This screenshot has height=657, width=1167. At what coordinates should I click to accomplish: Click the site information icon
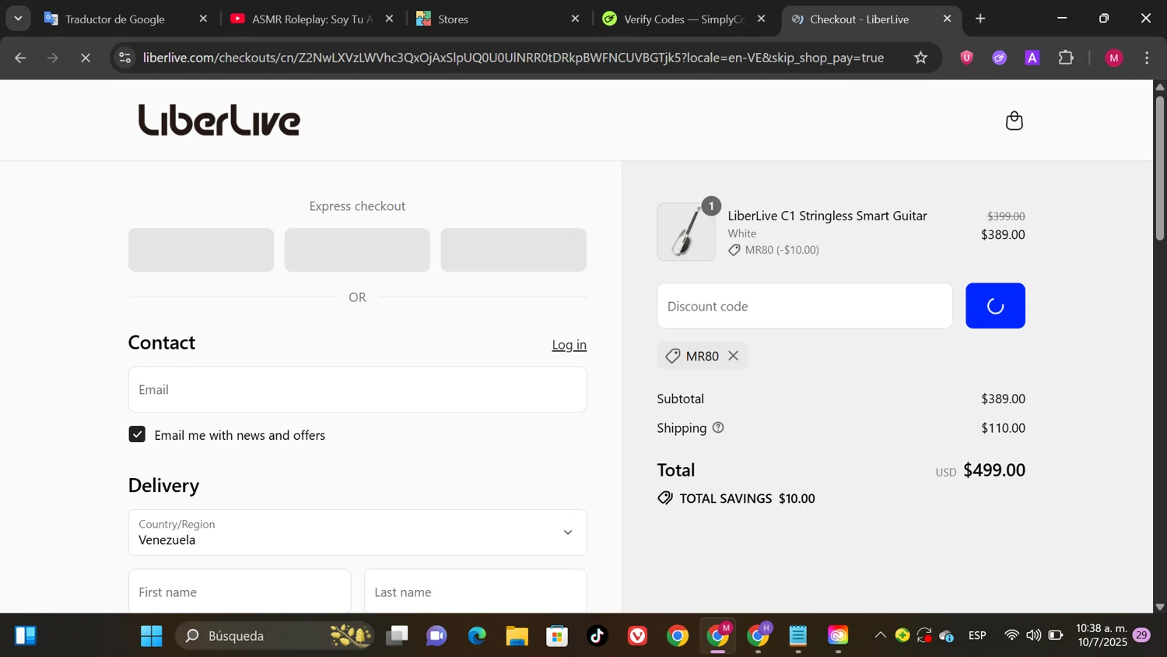click(x=124, y=58)
